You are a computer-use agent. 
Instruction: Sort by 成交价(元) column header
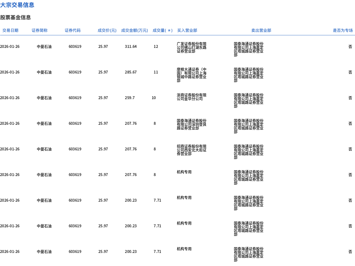[106, 30]
